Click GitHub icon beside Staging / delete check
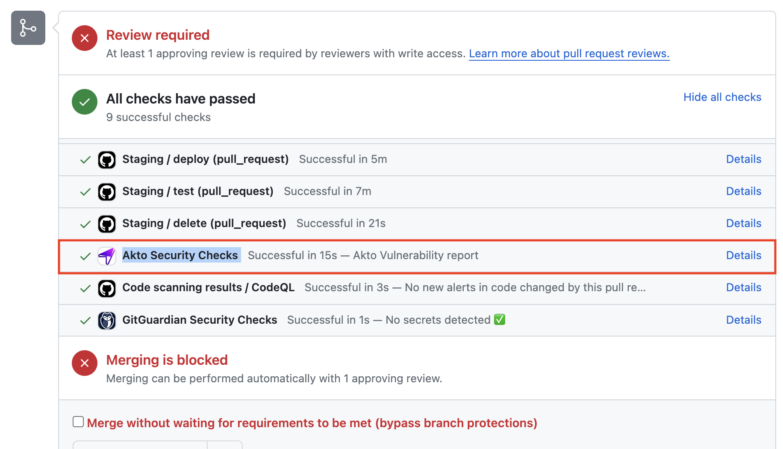This screenshot has height=449, width=783. click(x=107, y=224)
